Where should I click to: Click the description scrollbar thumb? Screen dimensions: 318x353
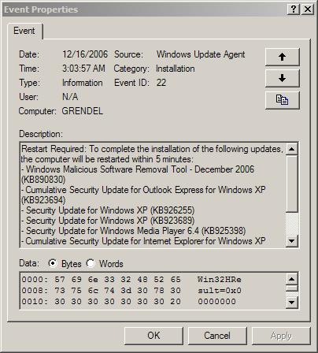click(x=292, y=184)
